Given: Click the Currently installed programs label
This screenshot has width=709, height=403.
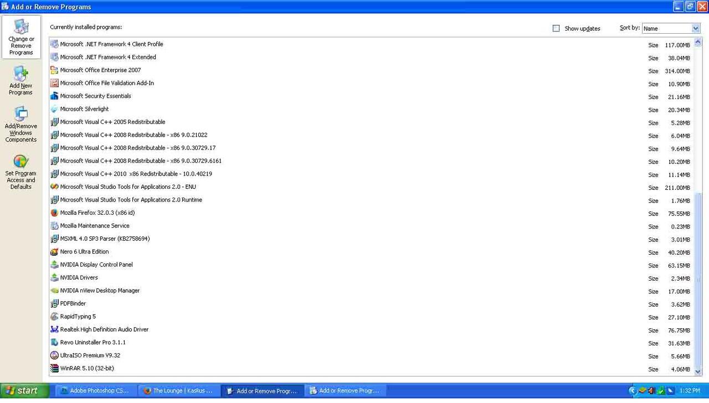Looking at the screenshot, I should click(86, 27).
